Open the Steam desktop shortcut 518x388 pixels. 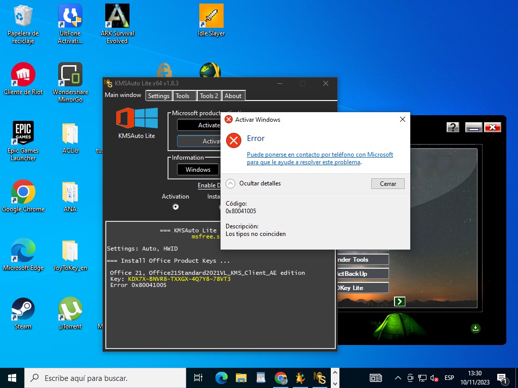(x=23, y=313)
